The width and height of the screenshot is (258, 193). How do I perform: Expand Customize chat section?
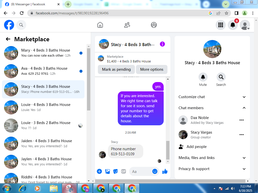coord(212,97)
